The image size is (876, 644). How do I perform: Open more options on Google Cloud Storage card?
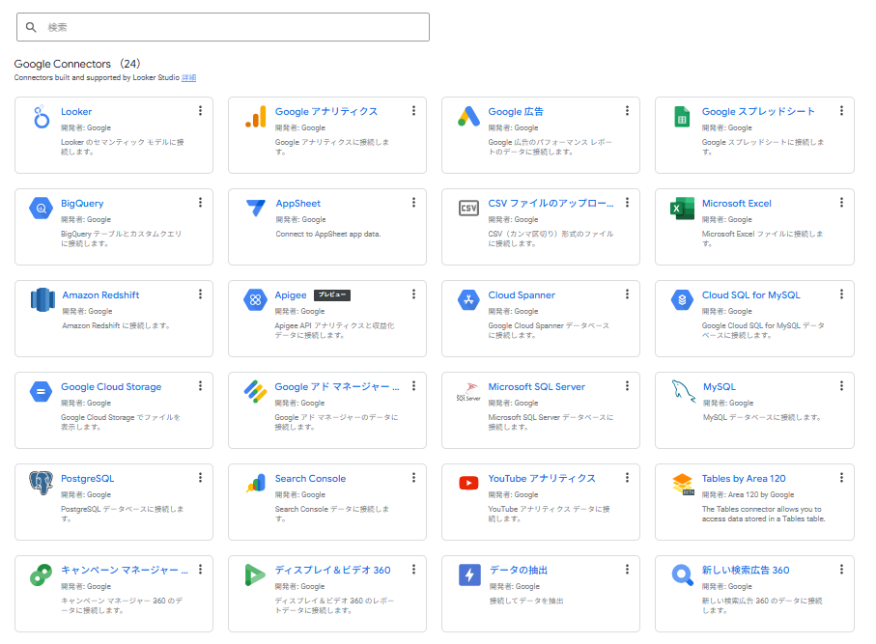click(200, 385)
